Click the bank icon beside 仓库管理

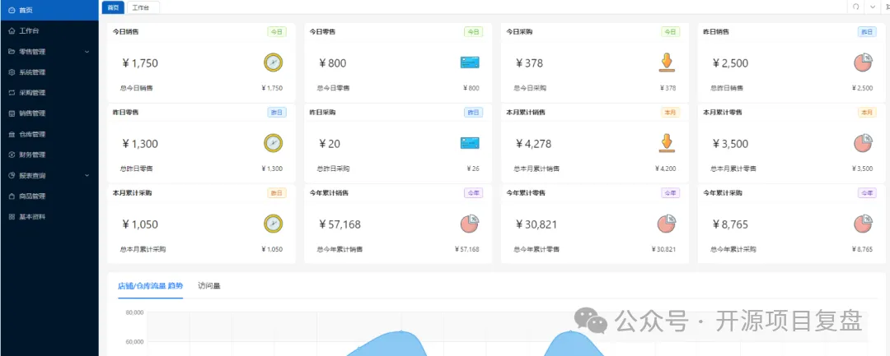12,134
